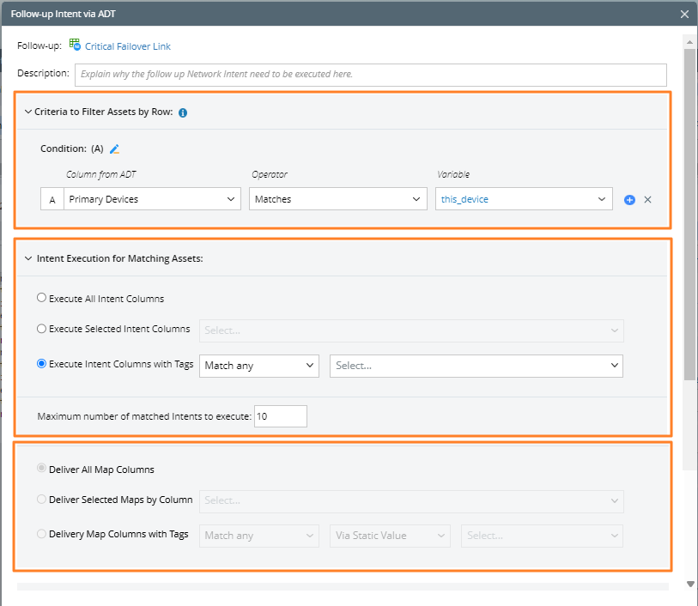Click the pencil edit icon next to Condition

pyautogui.click(x=114, y=148)
